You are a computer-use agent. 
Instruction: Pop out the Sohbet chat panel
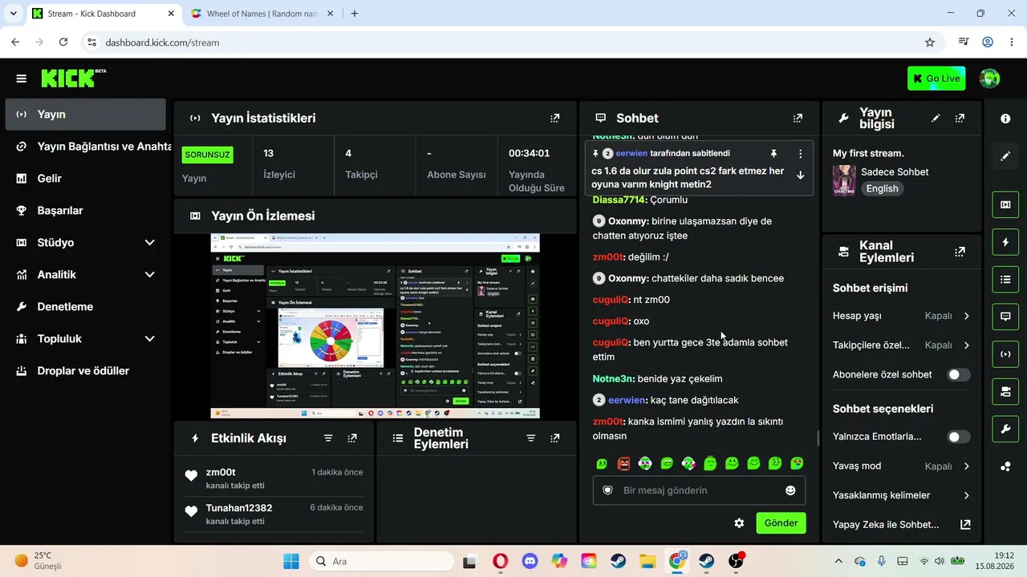(798, 118)
